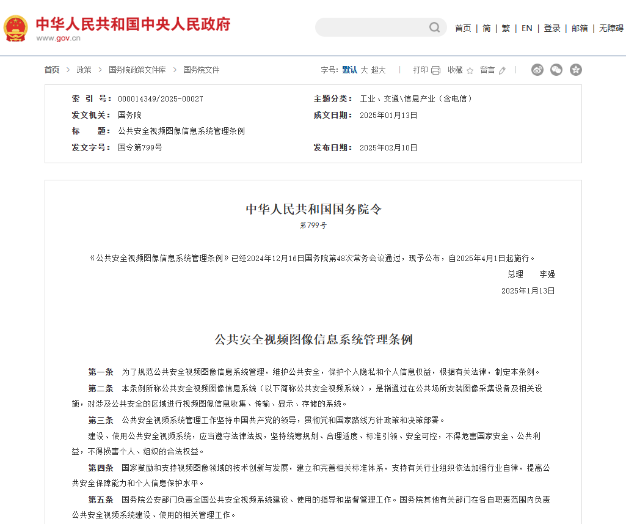Click the search magnifier icon

(x=434, y=28)
